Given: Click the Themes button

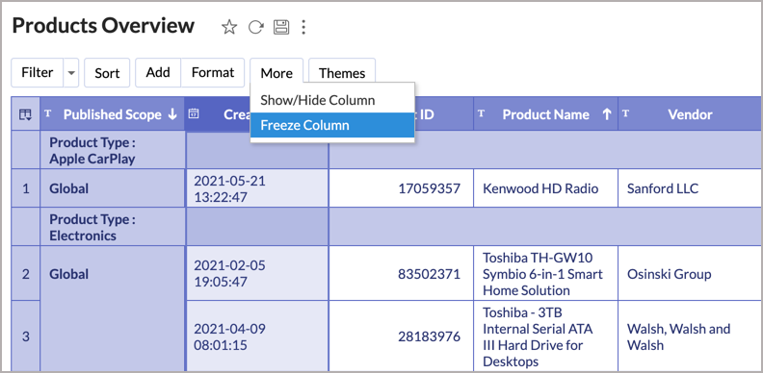Looking at the screenshot, I should tap(342, 73).
